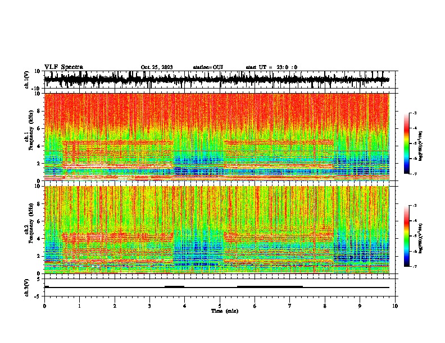Click time axis tick label "7"
This screenshot has width=445, height=343.
click(290, 306)
